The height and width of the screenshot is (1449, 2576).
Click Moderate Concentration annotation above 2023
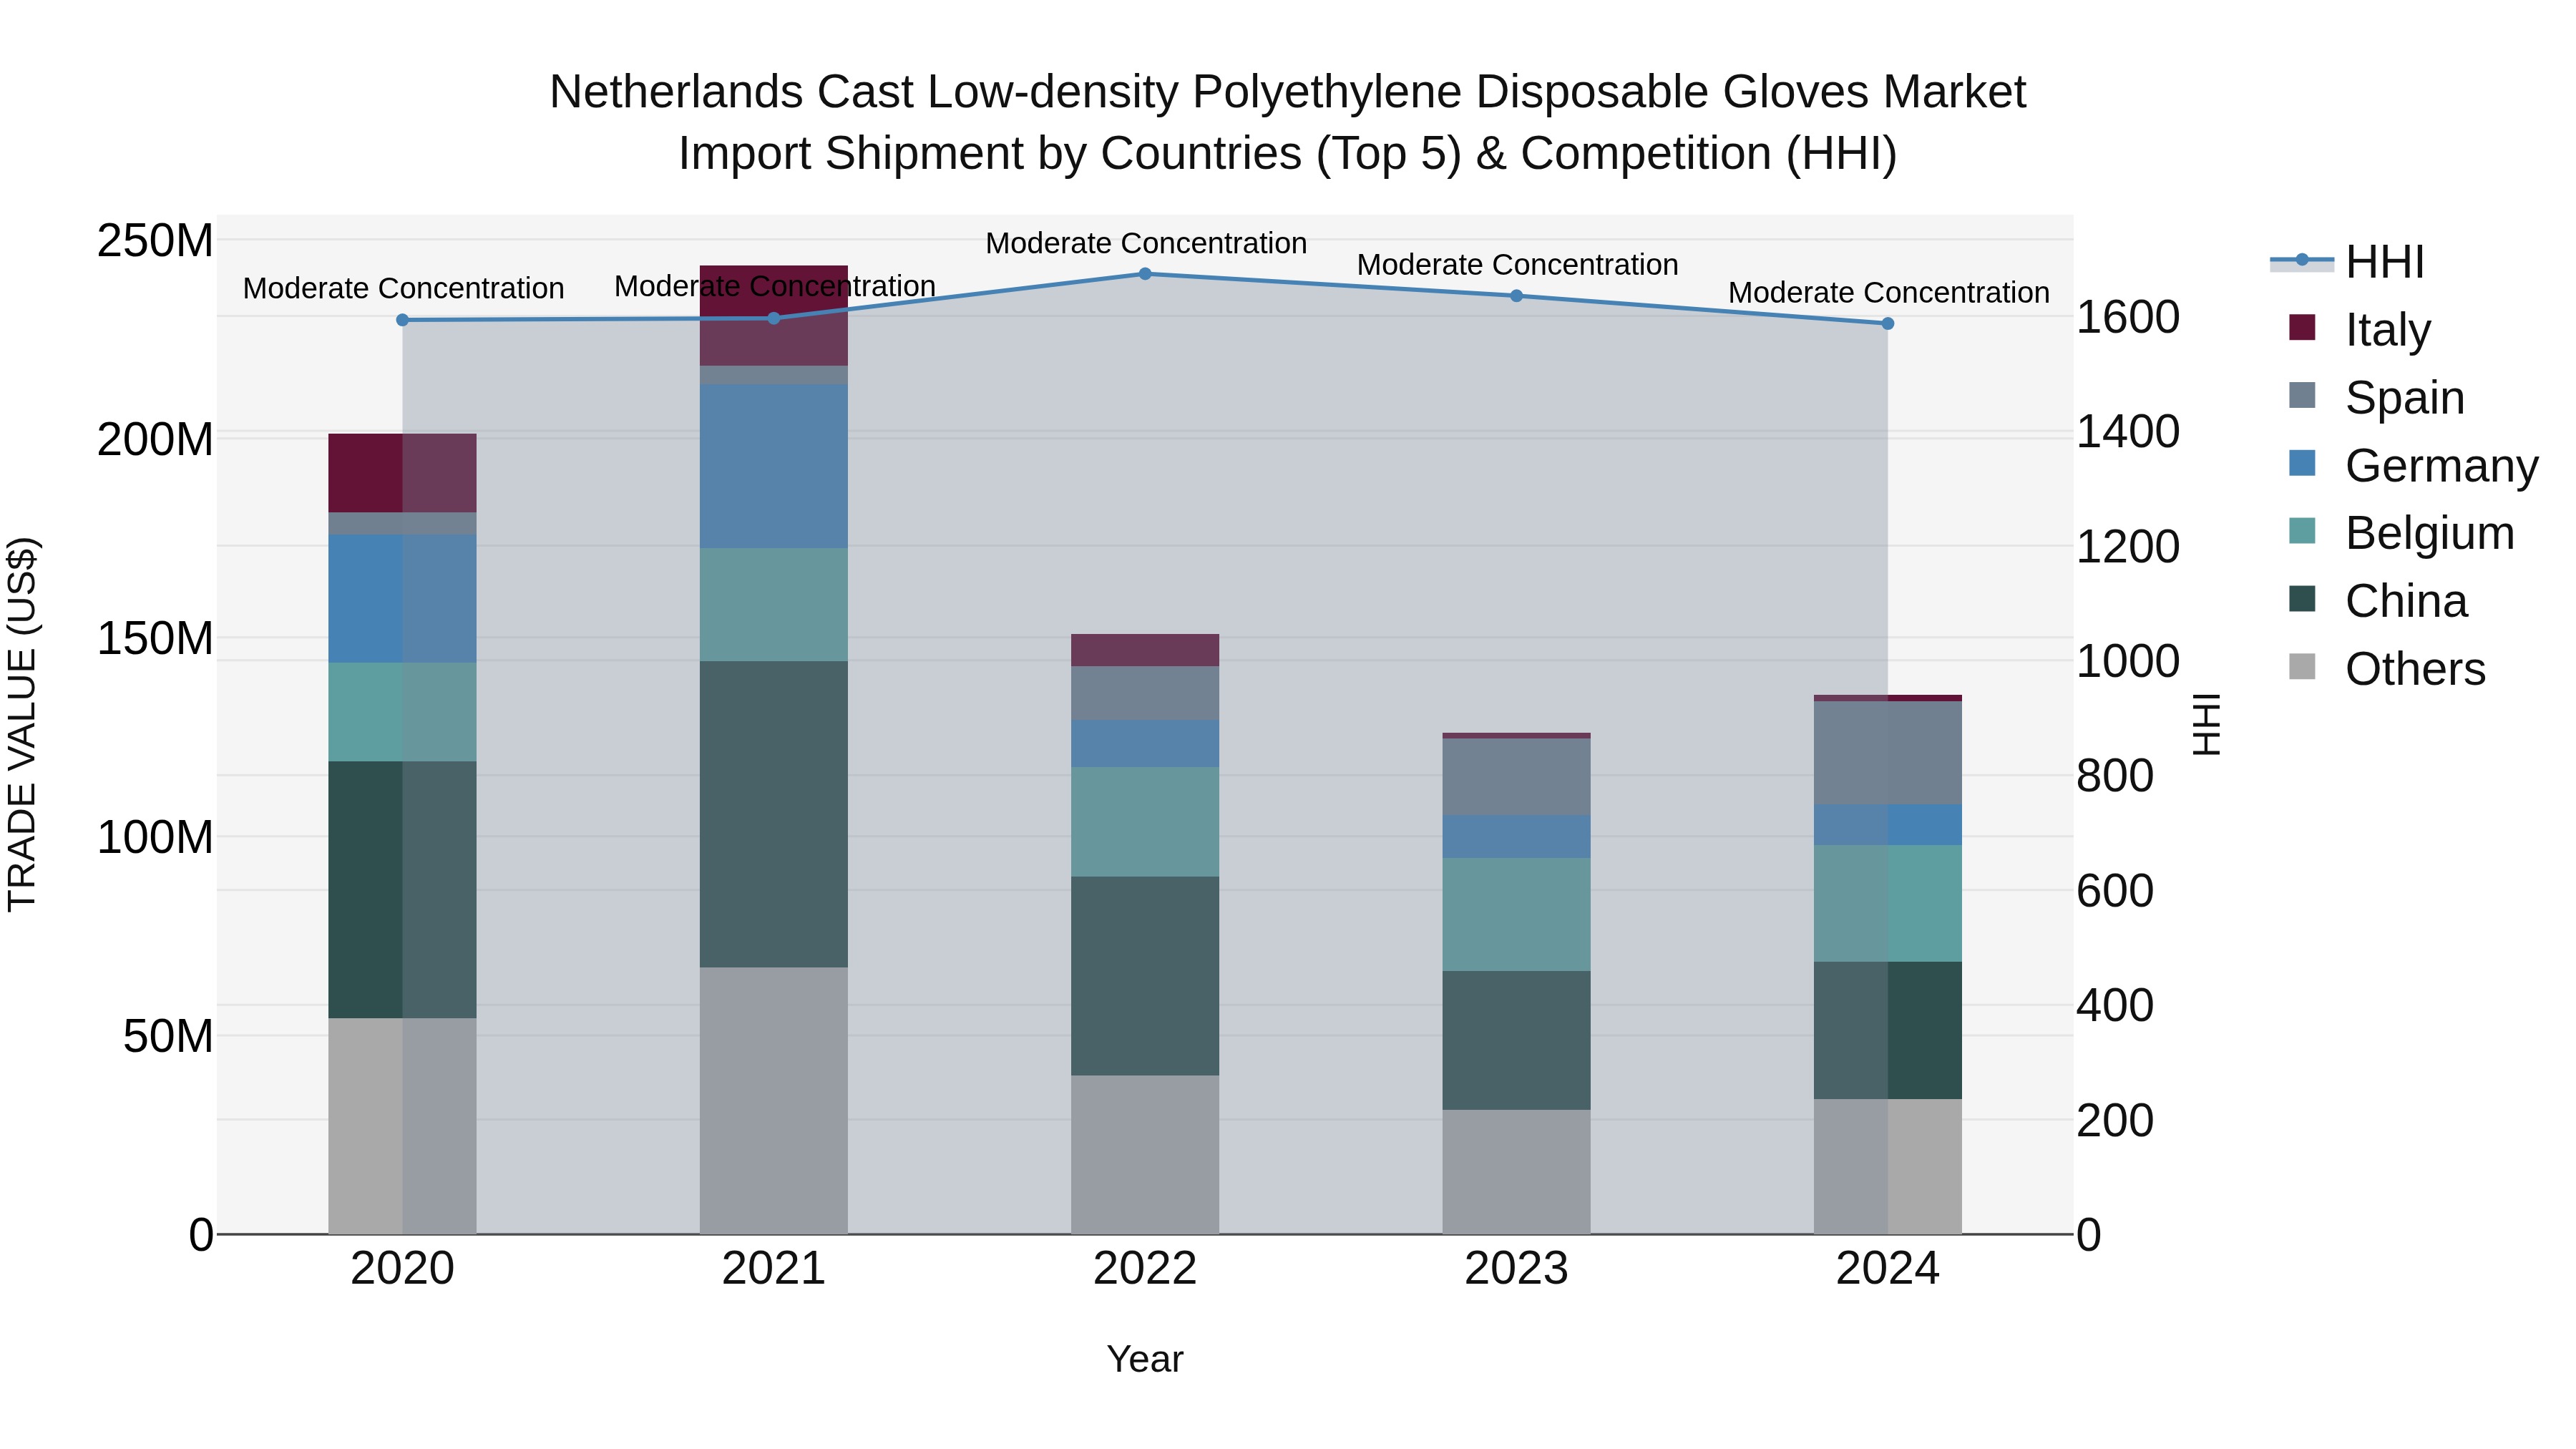pos(1517,265)
